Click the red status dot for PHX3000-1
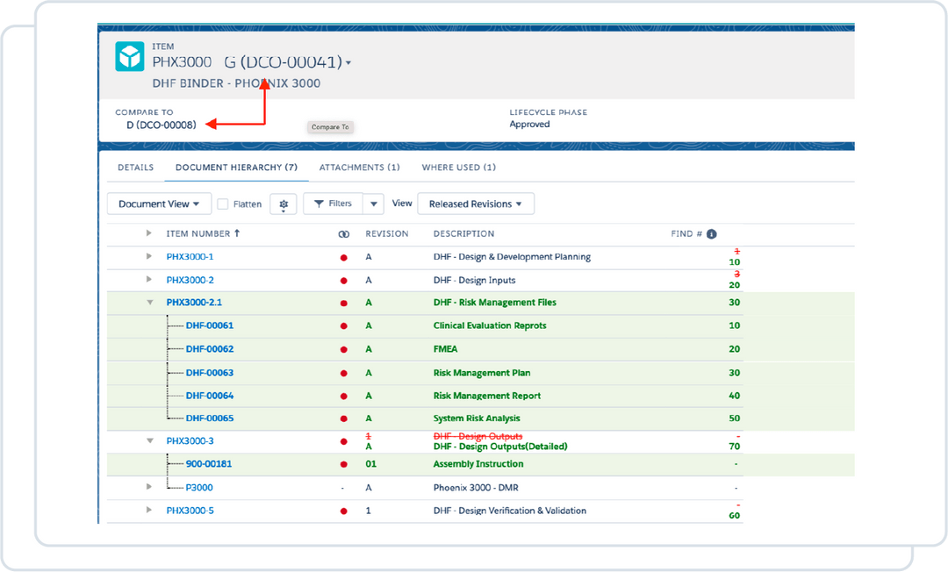Screen dimensions: 948x572 [342, 257]
